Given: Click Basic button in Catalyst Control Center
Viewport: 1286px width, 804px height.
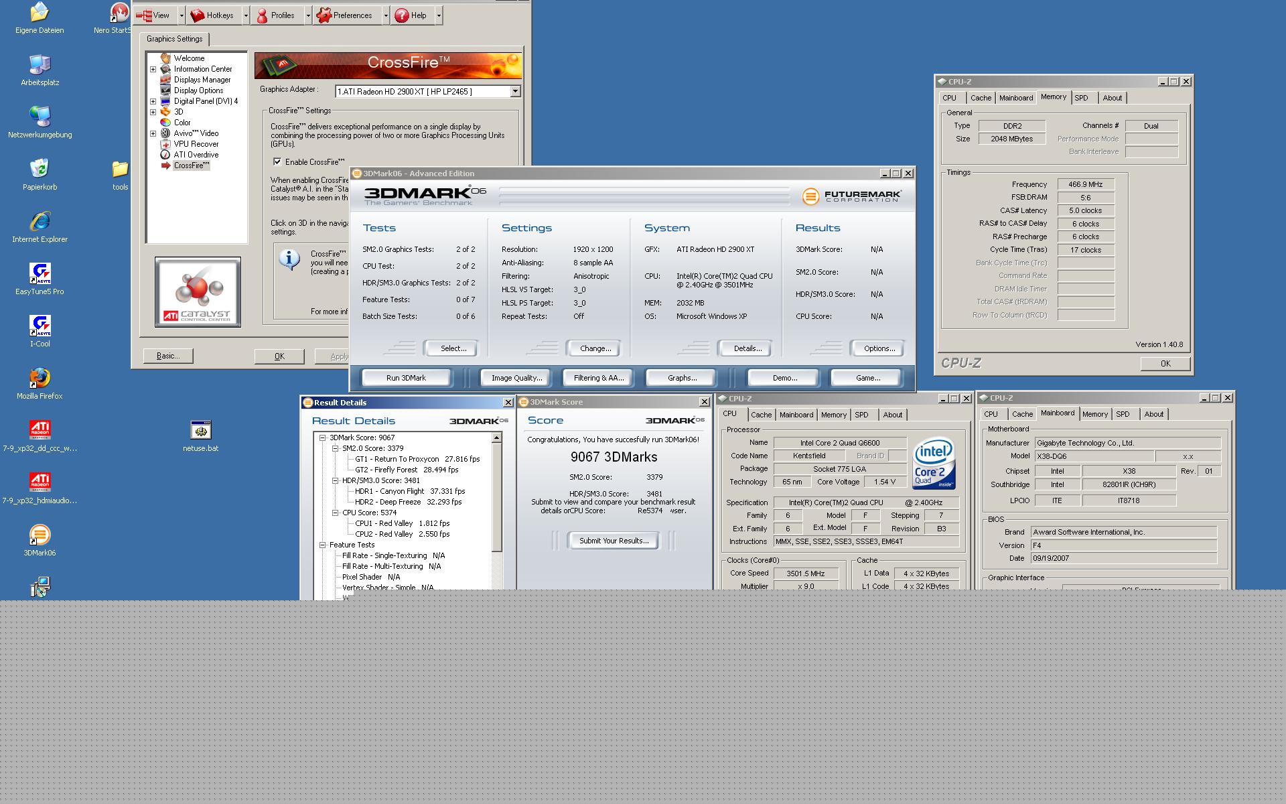Looking at the screenshot, I should click(x=168, y=356).
